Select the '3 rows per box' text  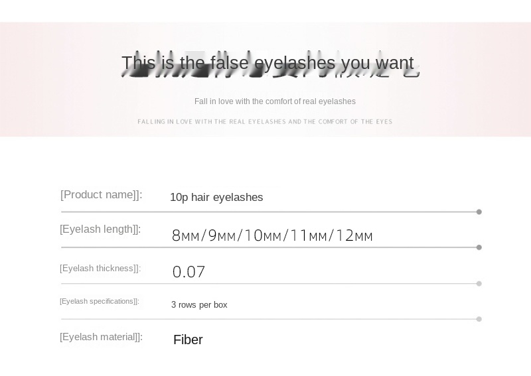tap(199, 305)
